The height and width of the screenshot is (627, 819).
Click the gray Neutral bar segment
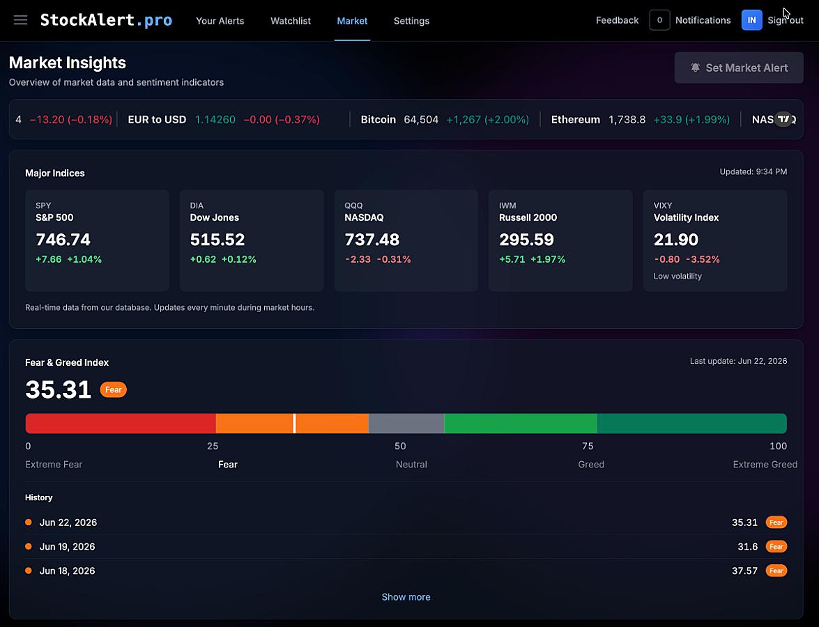tap(406, 424)
